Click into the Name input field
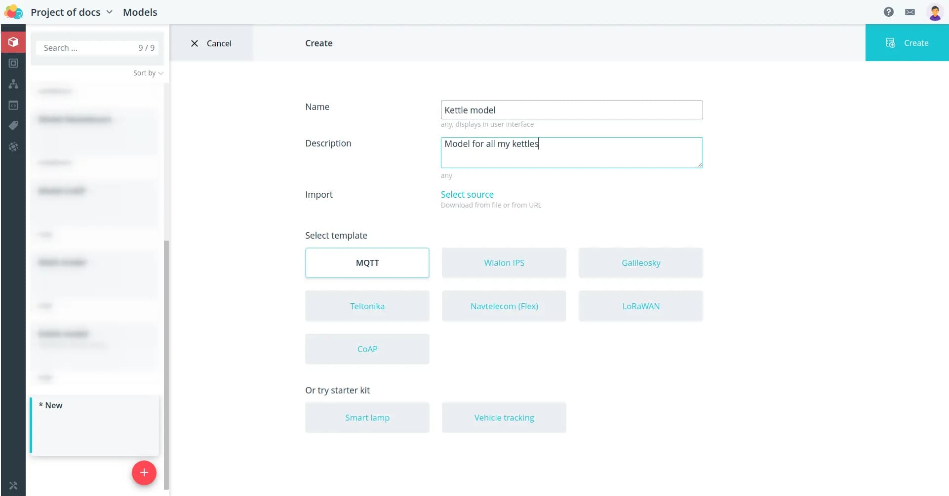Image resolution: width=949 pixels, height=496 pixels. tap(571, 110)
